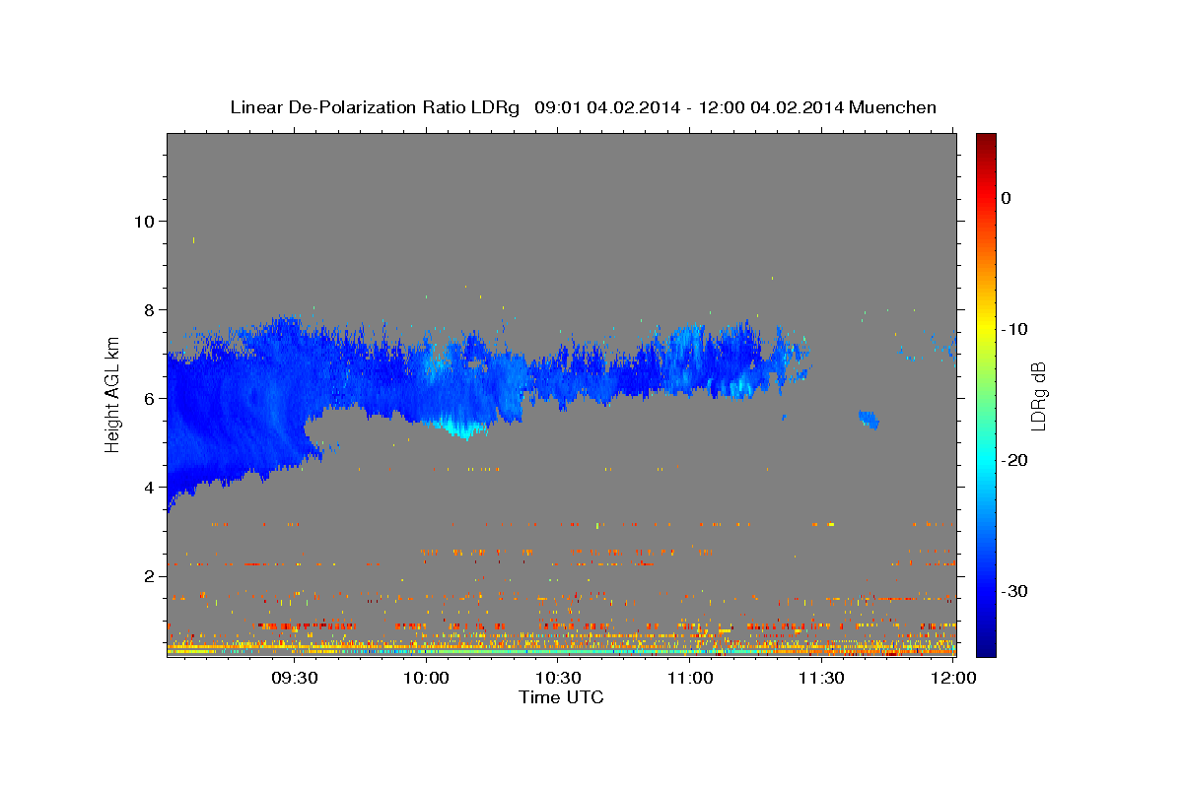Click the height value 10 on y-axis
1183x788 pixels.
click(143, 221)
